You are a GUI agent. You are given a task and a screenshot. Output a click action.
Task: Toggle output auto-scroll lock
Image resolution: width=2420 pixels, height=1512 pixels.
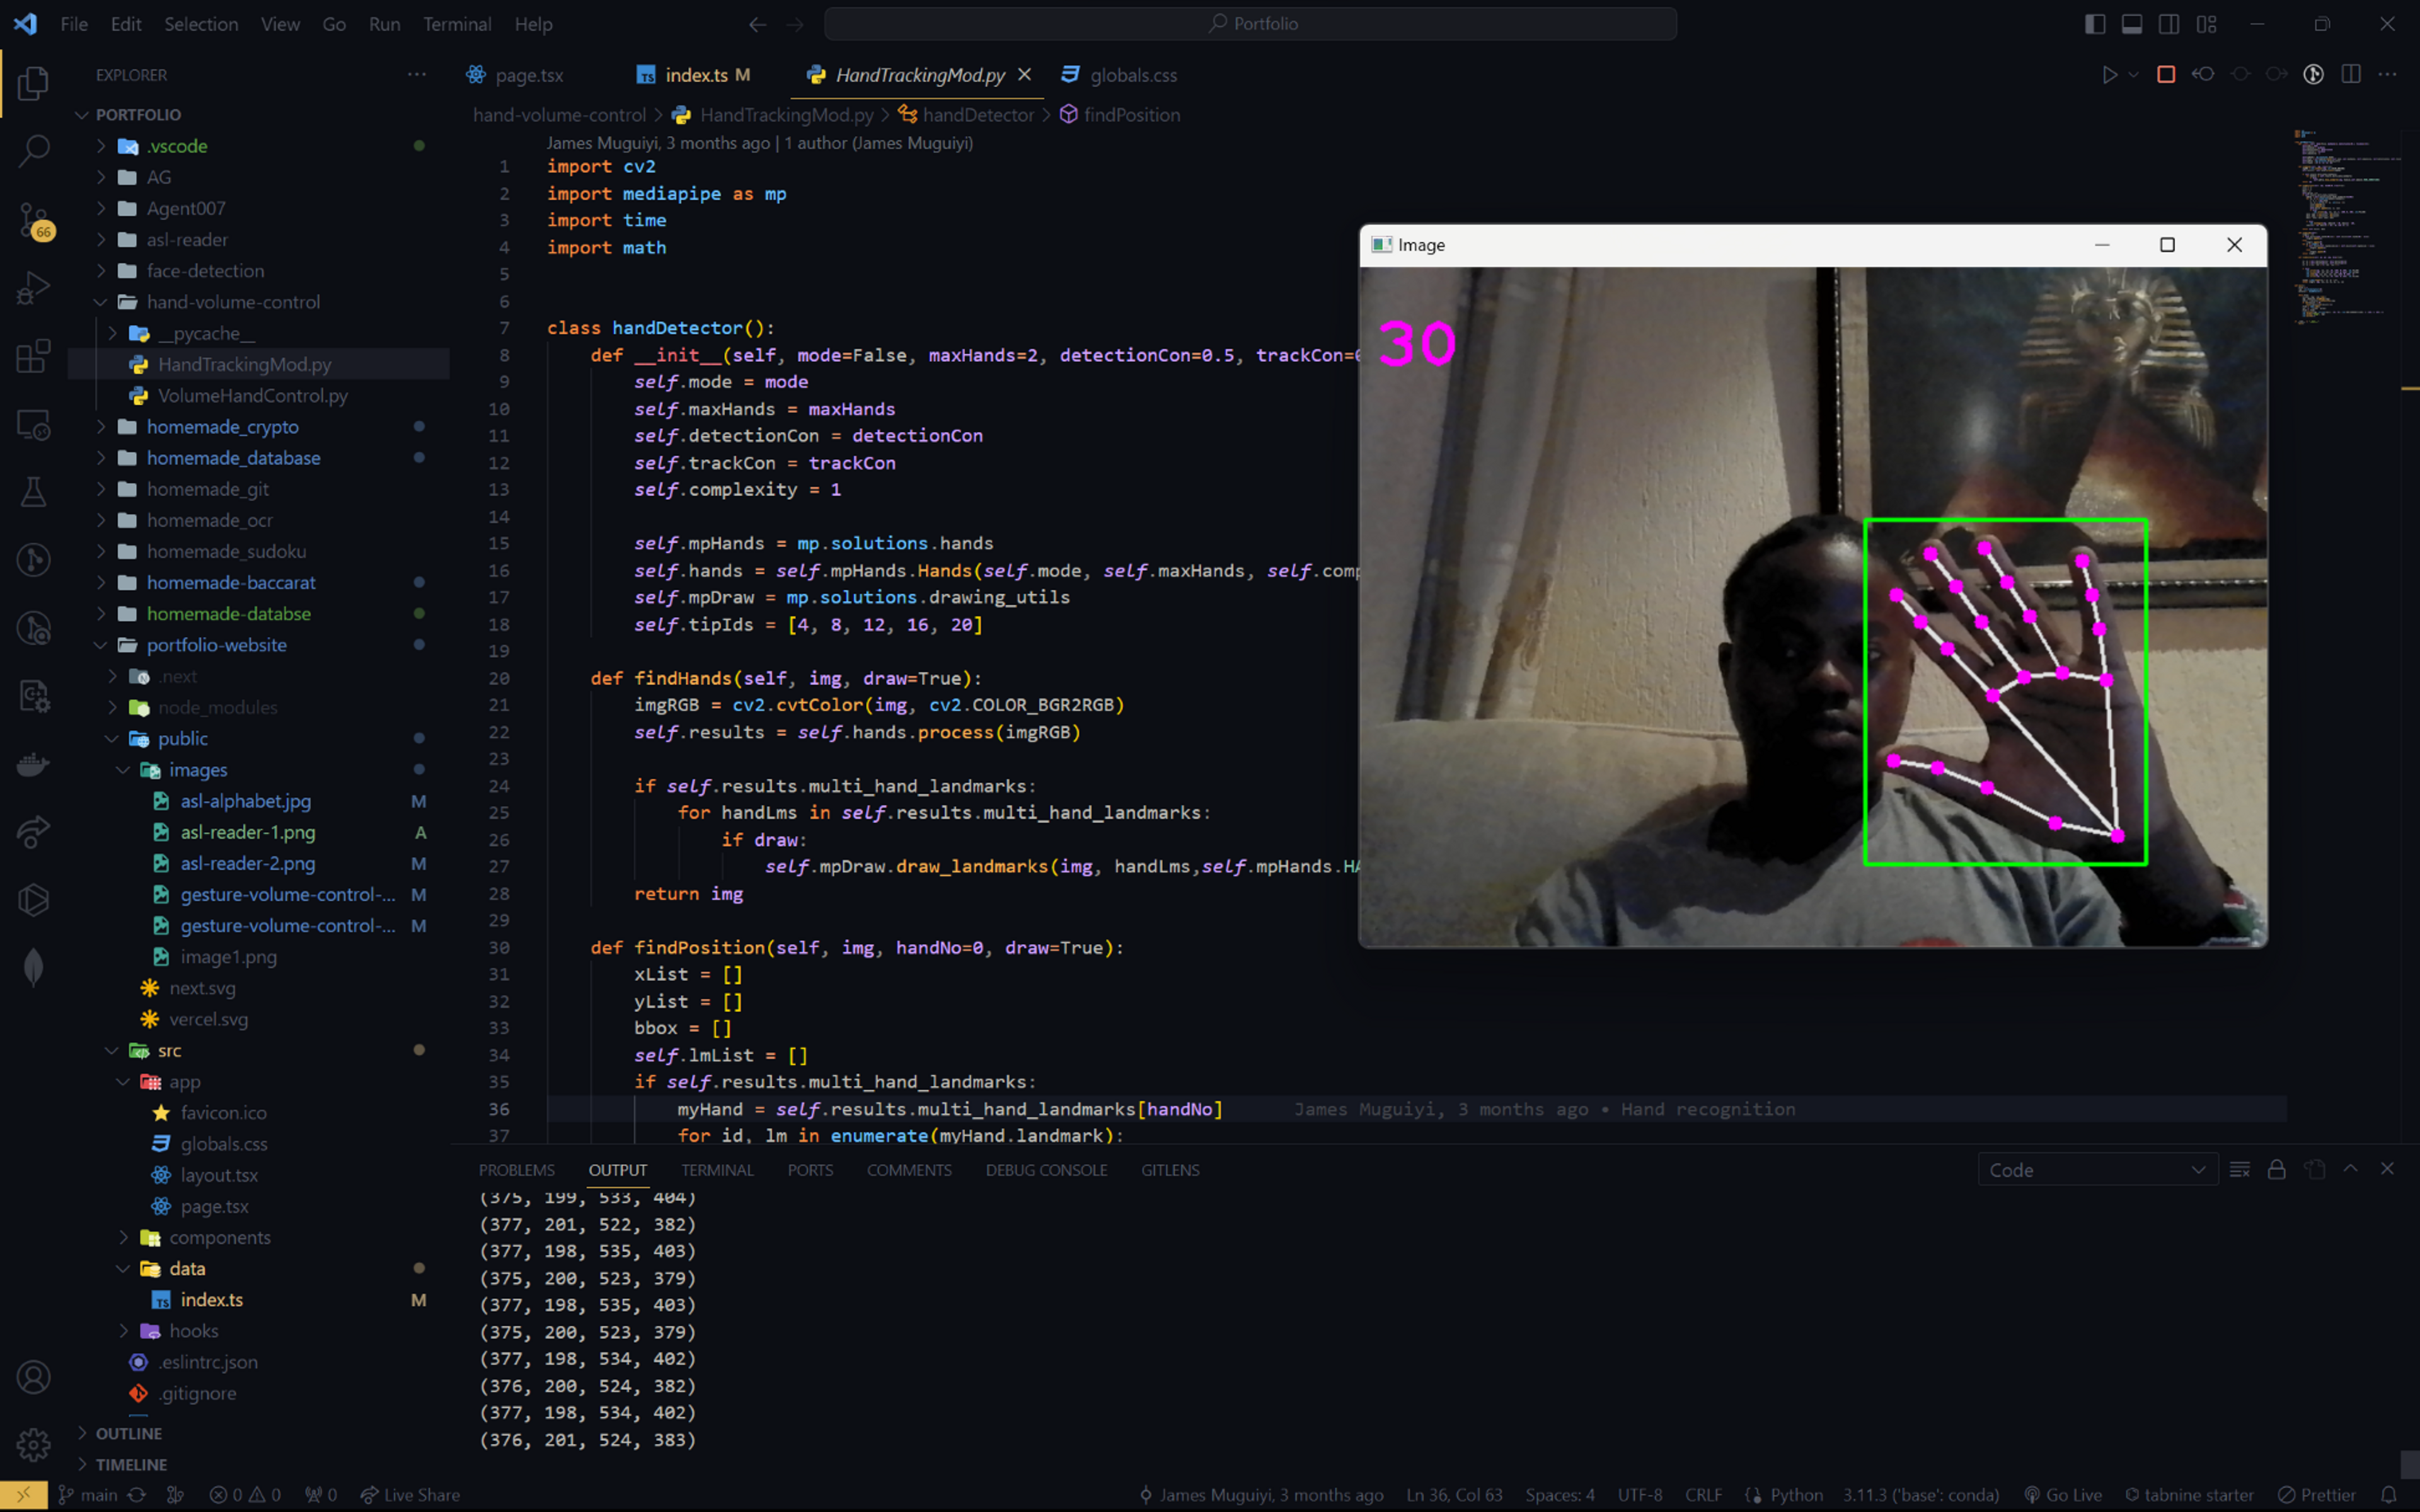(x=2277, y=1170)
